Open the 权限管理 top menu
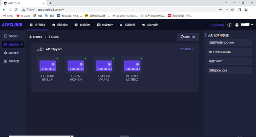256x137 pixels. pos(127,25)
